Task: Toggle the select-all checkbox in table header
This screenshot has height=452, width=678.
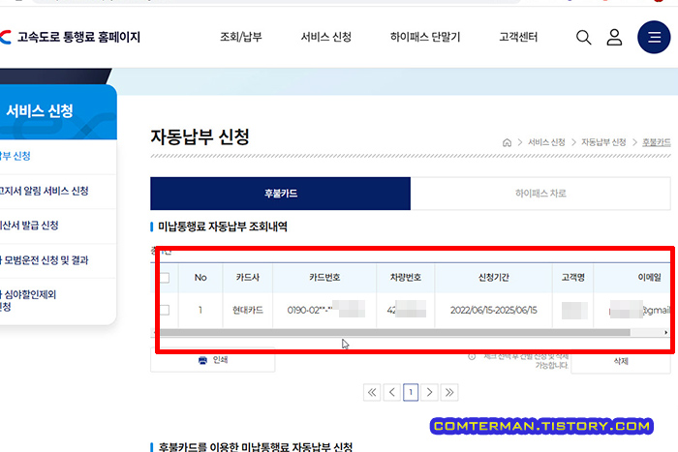Action: (x=165, y=278)
